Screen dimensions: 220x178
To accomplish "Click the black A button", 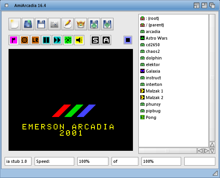I will point(106,40).
